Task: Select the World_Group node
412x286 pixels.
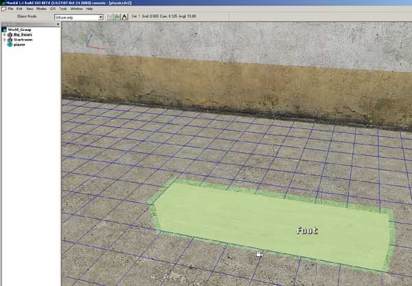Action: coord(19,29)
